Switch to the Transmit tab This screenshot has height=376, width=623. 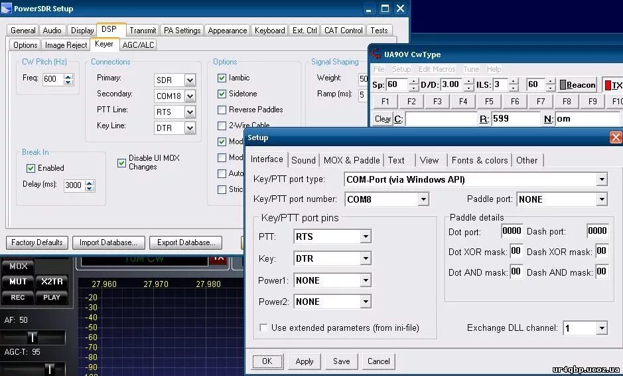click(143, 31)
